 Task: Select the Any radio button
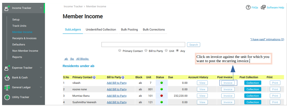(x=177, y=51)
